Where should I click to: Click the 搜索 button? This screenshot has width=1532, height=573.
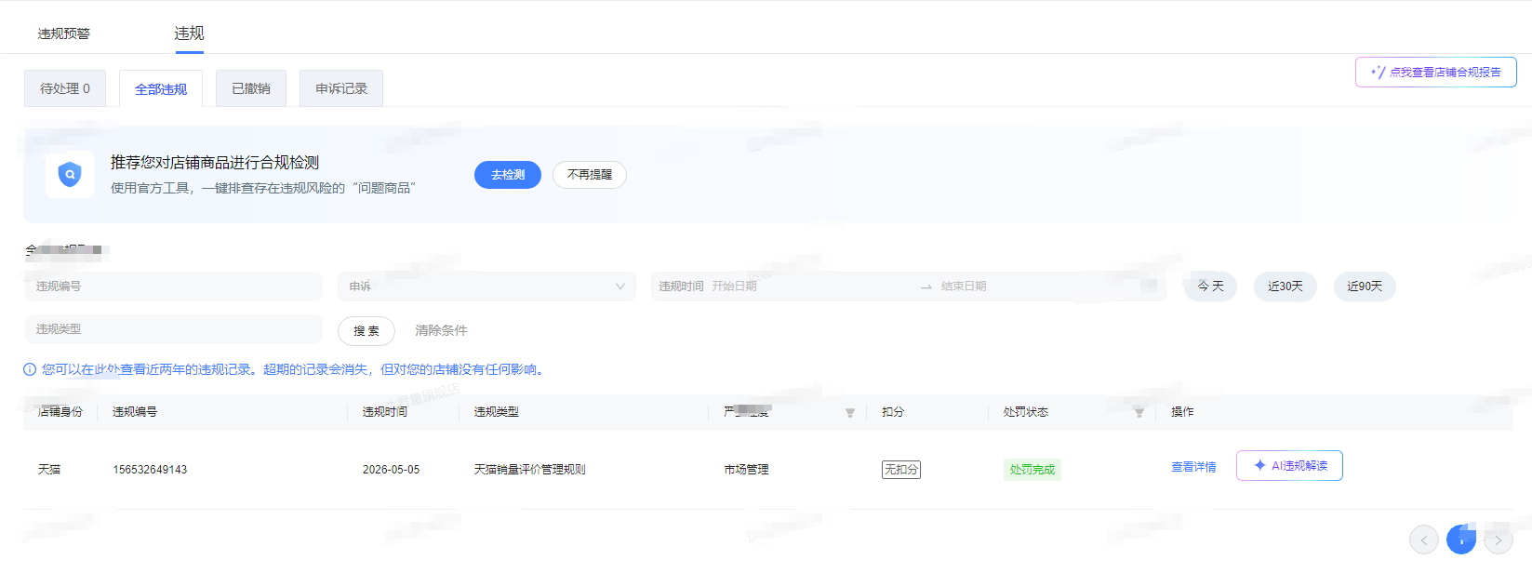click(x=366, y=331)
